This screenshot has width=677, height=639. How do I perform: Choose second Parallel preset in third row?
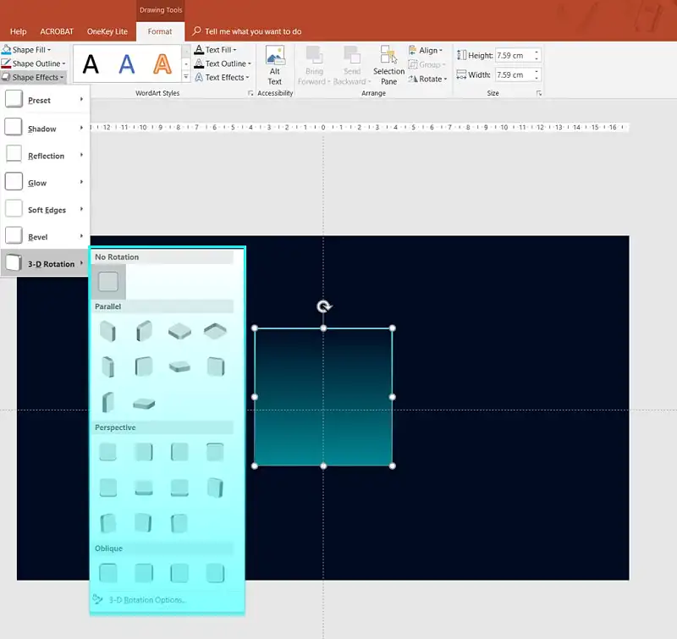[144, 404]
